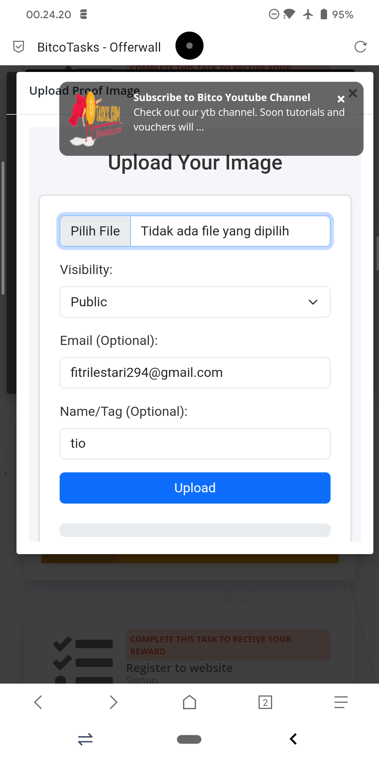The image size is (379, 758).
Task: Go back with browser back arrow
Action: [38, 702]
